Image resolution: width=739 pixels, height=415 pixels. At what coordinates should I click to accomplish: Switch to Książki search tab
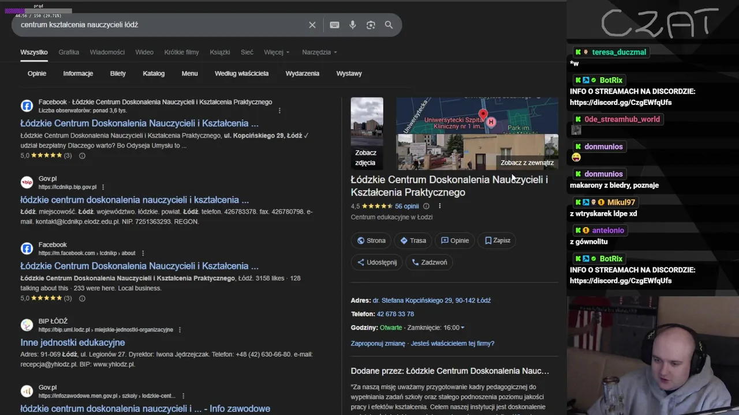coord(219,52)
